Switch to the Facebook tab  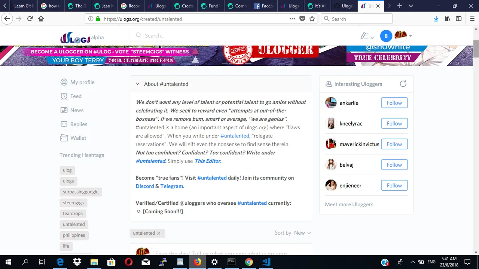(264, 6)
